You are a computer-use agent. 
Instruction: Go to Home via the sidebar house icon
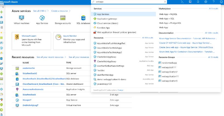pyautogui.click(x=2, y=17)
